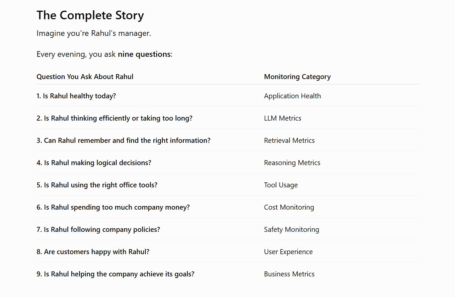Select the 'Retrieval Metrics' cell

tap(289, 141)
